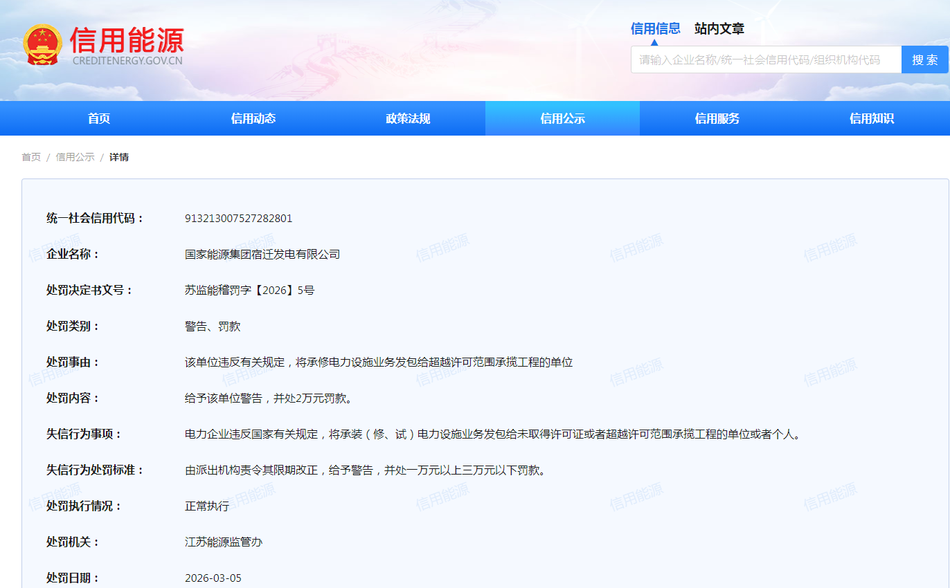This screenshot has width=950, height=588.
Task: Select 信用公示 in the navigation bar
Action: 562,118
